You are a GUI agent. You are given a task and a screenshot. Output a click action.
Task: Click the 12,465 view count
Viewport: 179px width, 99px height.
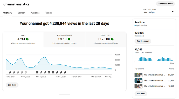[171, 86]
